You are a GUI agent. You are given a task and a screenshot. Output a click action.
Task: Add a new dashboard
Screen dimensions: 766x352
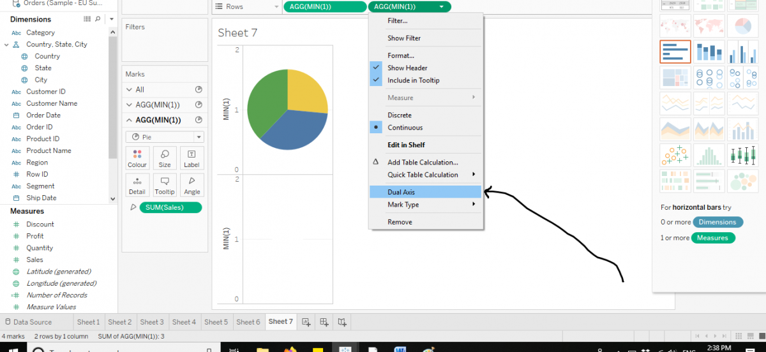[324, 321]
